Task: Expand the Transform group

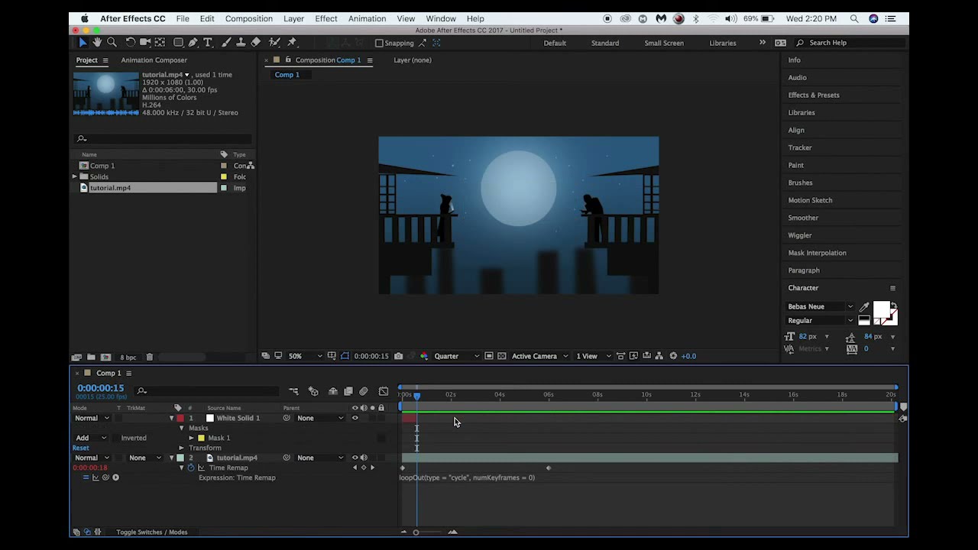Action: (x=182, y=448)
